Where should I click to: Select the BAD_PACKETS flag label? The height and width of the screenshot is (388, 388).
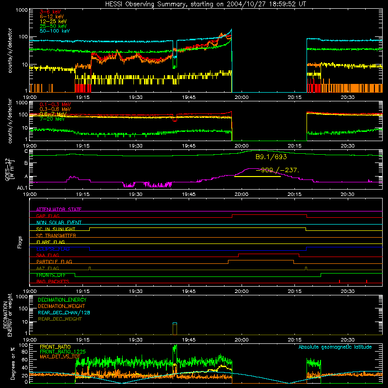point(53,281)
